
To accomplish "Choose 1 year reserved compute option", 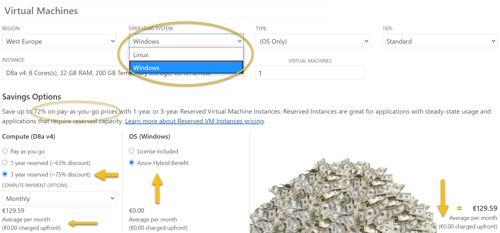I will [x=5, y=163].
